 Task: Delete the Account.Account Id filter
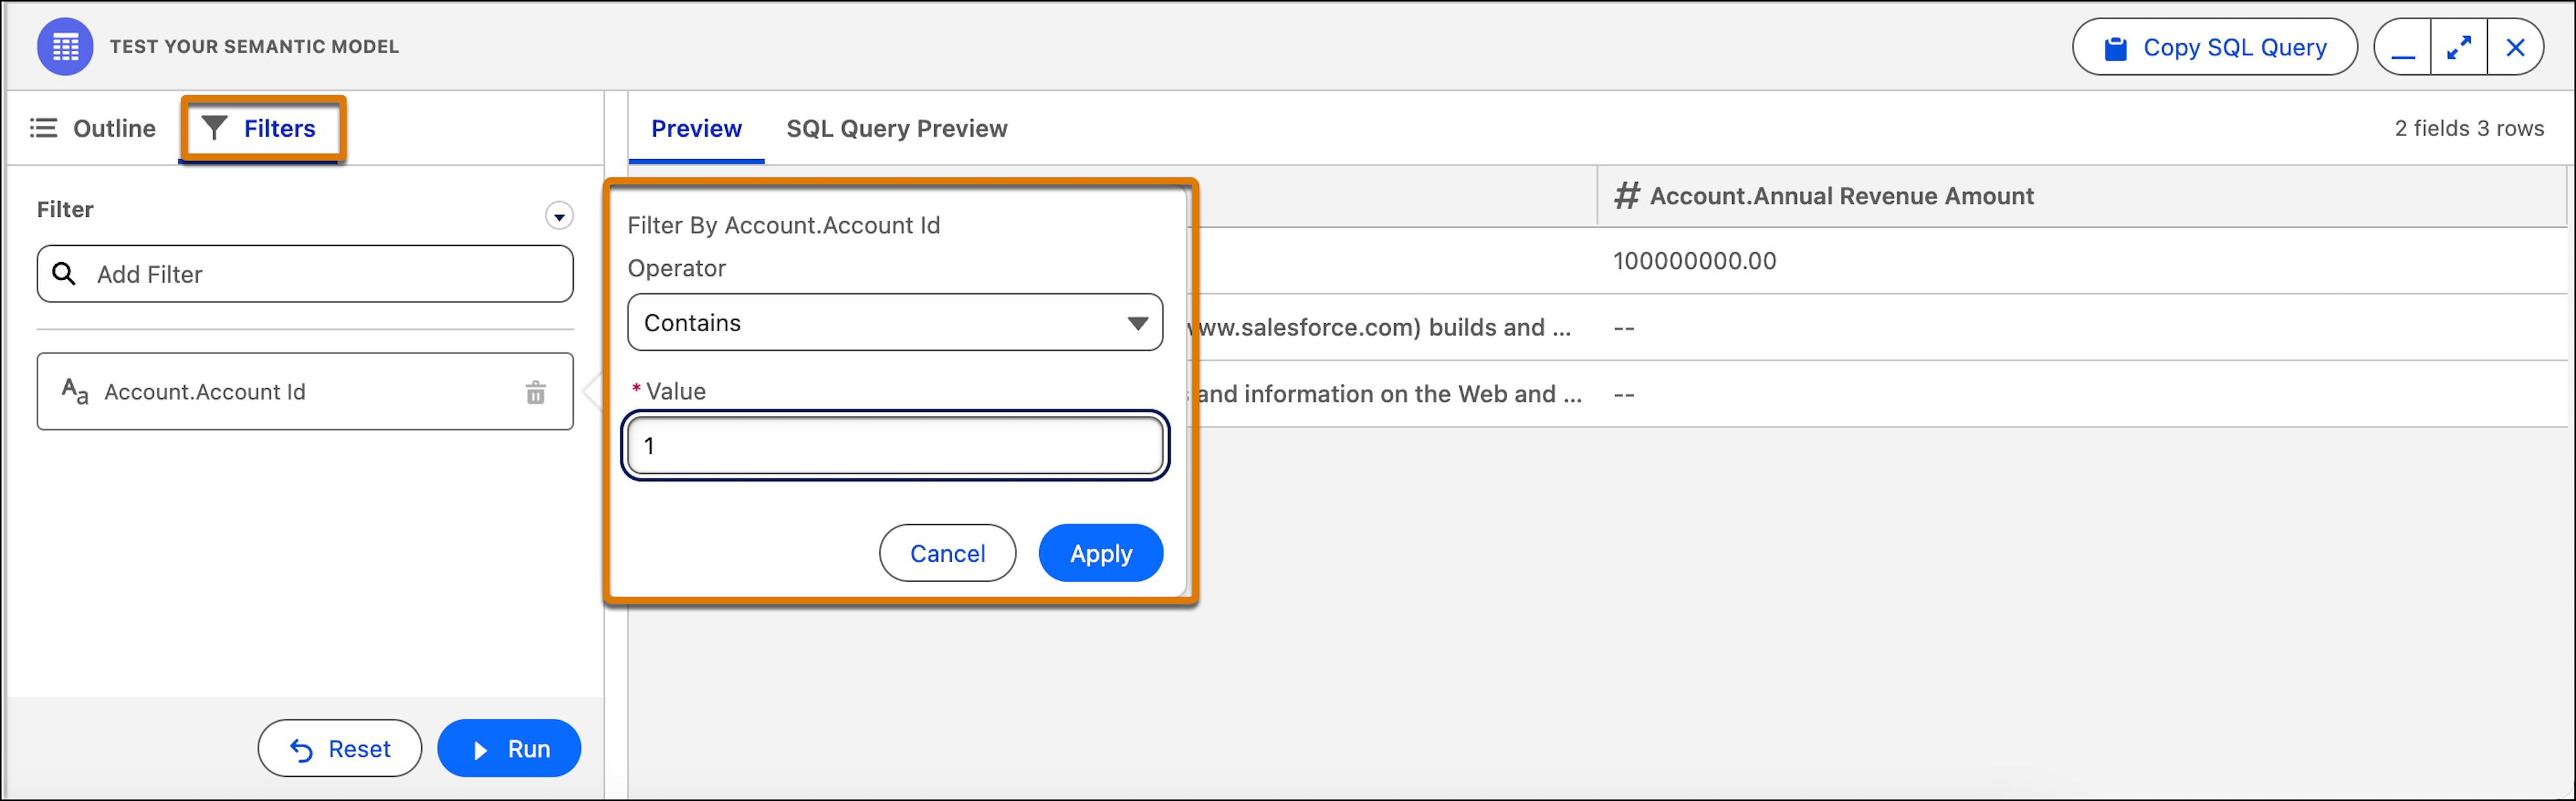pyautogui.click(x=536, y=392)
